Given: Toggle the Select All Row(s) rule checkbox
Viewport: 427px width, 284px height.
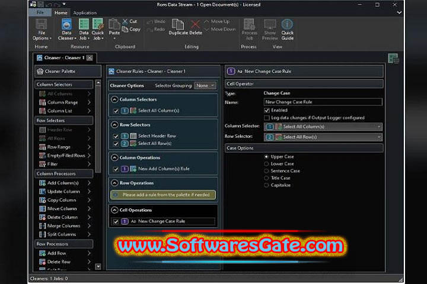Looking at the screenshot, I should pos(116,144).
